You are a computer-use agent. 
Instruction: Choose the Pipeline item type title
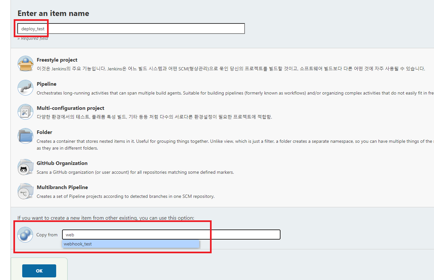pyautogui.click(x=47, y=84)
